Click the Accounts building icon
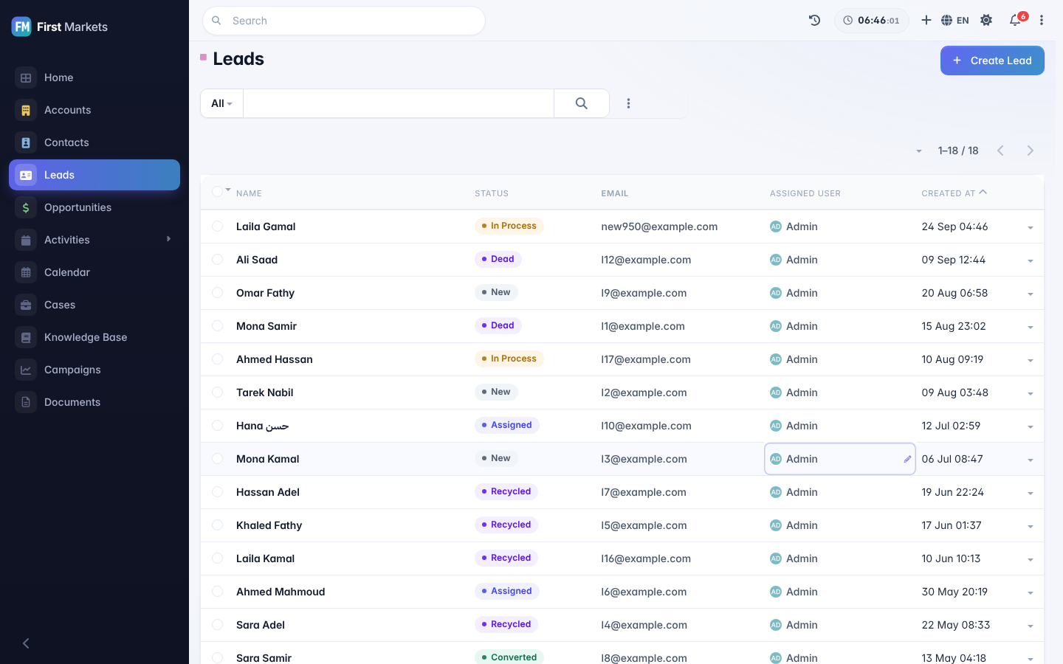 pyautogui.click(x=26, y=110)
